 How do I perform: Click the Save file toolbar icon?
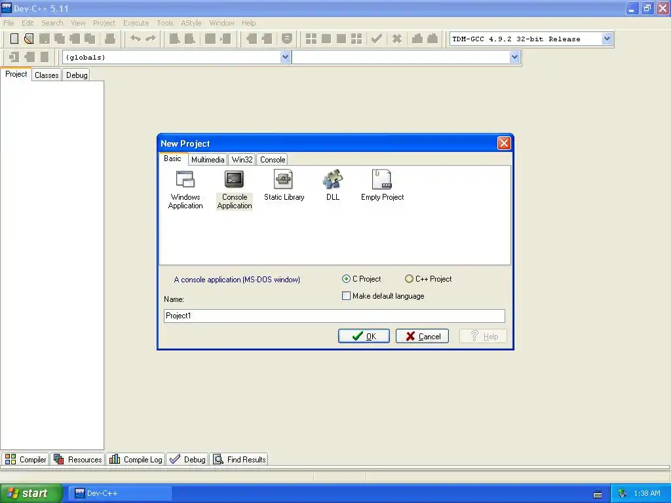point(44,39)
